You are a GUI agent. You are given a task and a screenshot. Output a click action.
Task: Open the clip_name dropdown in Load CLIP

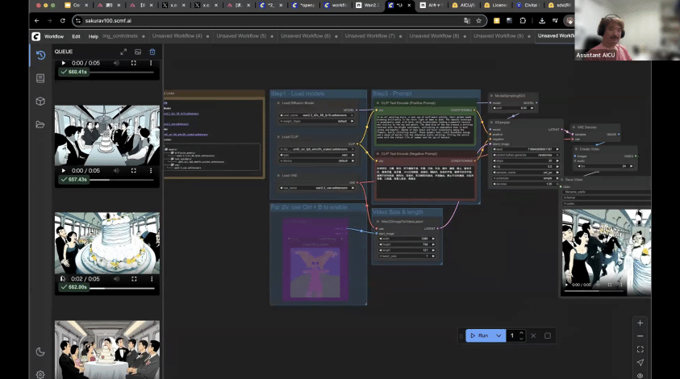click(317, 149)
